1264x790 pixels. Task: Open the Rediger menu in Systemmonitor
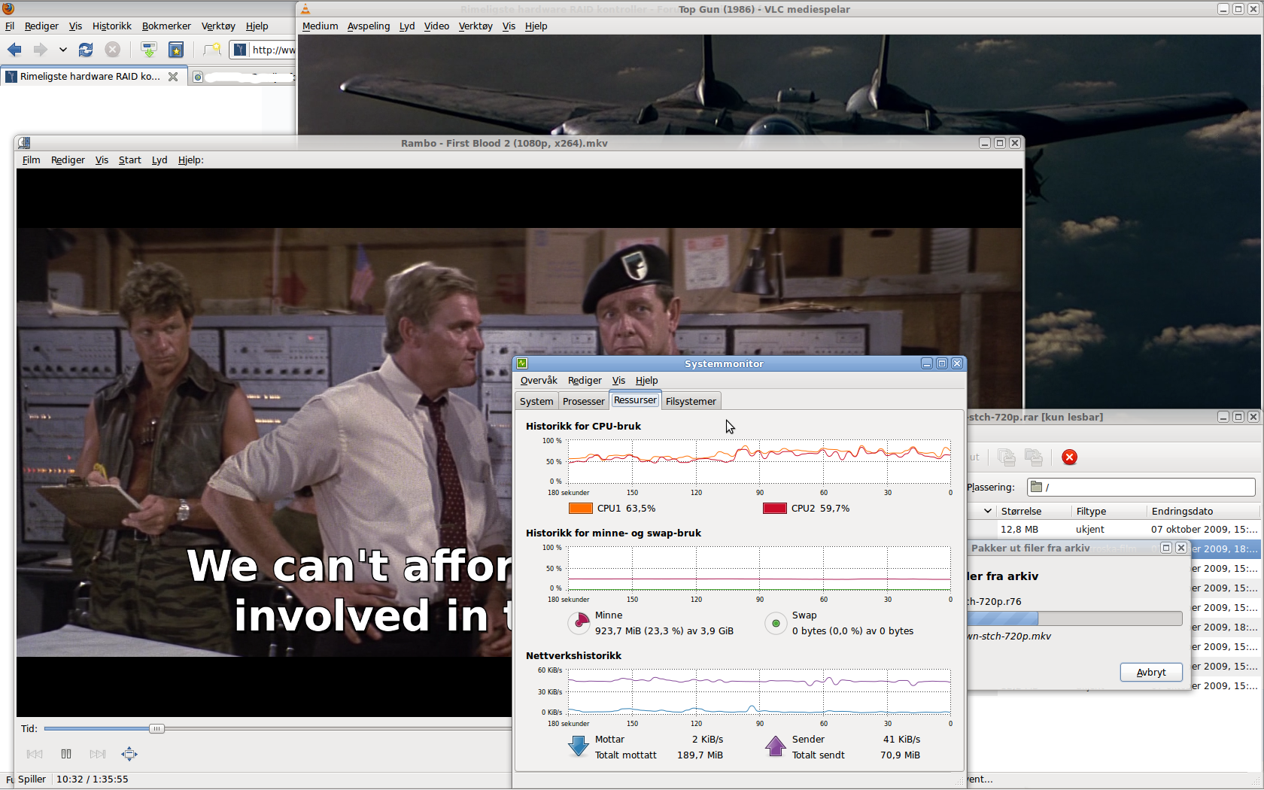click(585, 380)
